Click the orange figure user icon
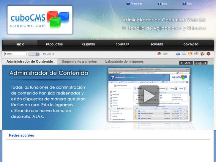Screen dimensions: 216x162 (202, 54)
